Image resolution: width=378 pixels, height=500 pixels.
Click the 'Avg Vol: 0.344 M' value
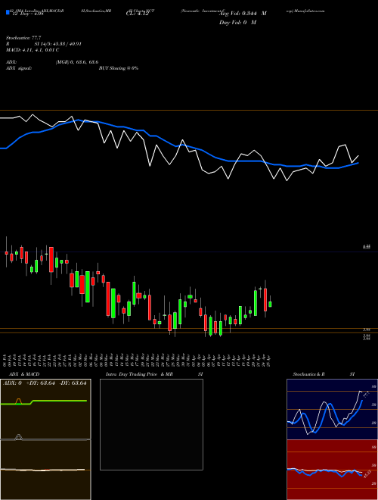pos(243,14)
